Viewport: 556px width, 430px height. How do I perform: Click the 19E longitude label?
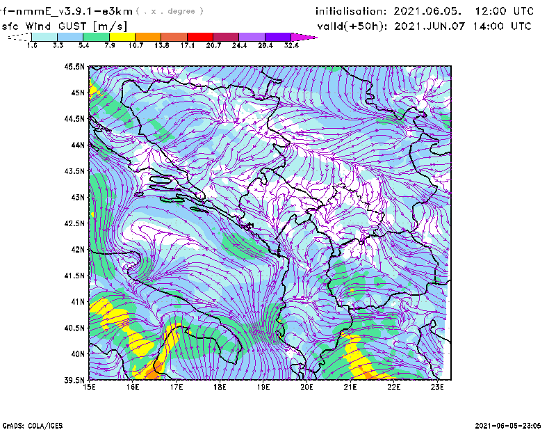[x=263, y=387]
